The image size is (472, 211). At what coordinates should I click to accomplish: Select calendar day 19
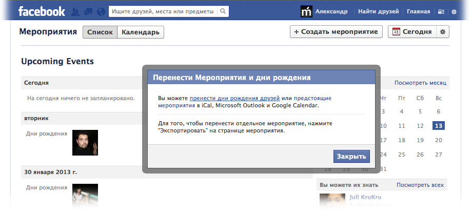coord(420,140)
